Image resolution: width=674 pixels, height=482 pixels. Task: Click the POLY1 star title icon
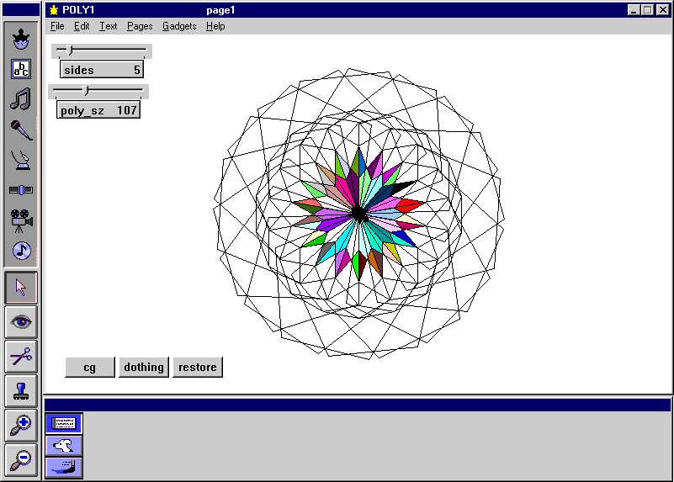(54, 10)
